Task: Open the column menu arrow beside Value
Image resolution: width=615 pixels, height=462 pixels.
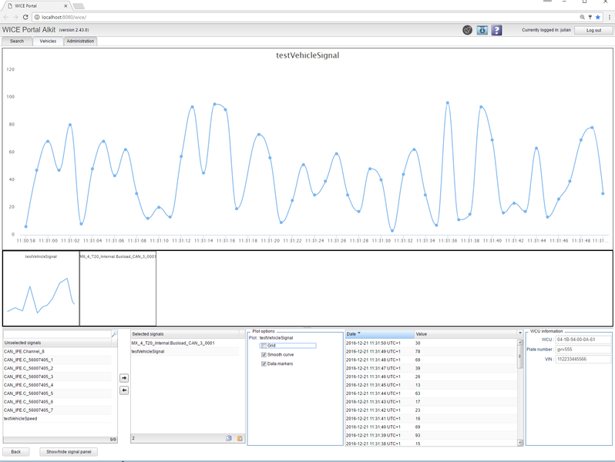Action: click(x=519, y=334)
